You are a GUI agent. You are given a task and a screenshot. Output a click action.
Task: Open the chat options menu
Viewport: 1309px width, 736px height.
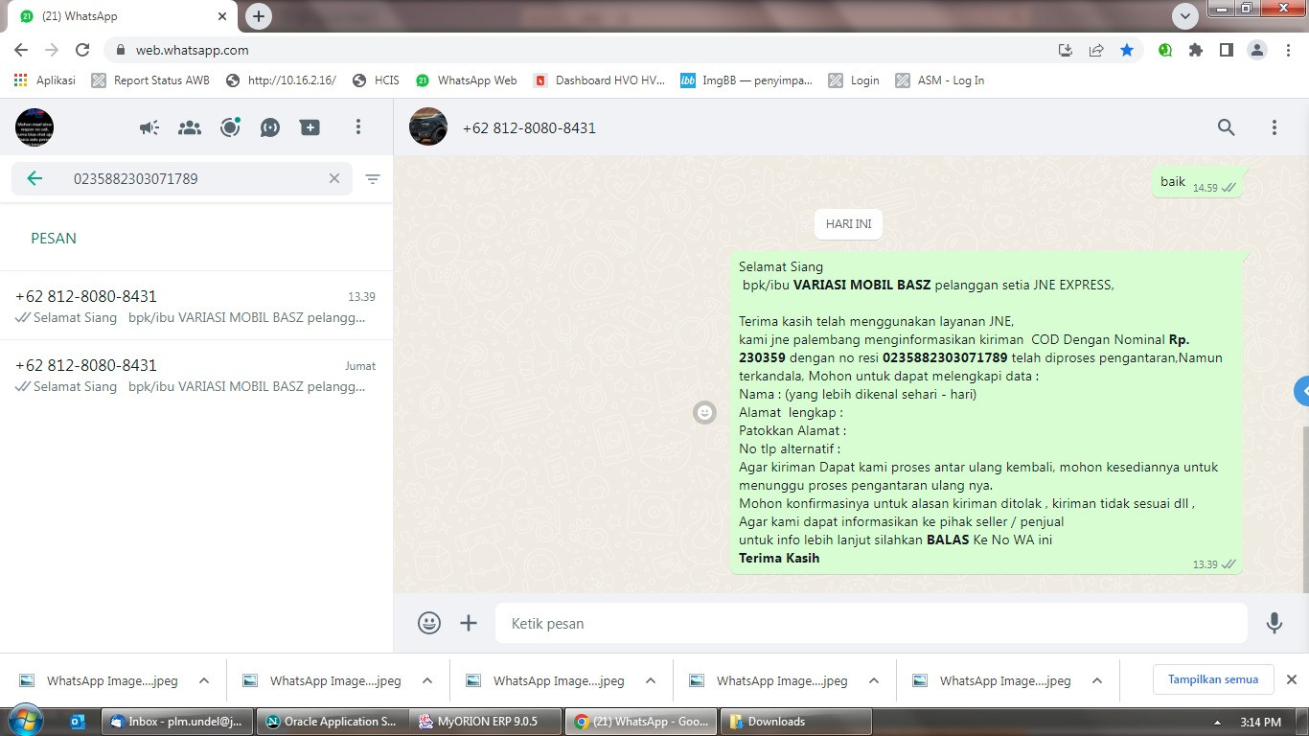point(1275,127)
